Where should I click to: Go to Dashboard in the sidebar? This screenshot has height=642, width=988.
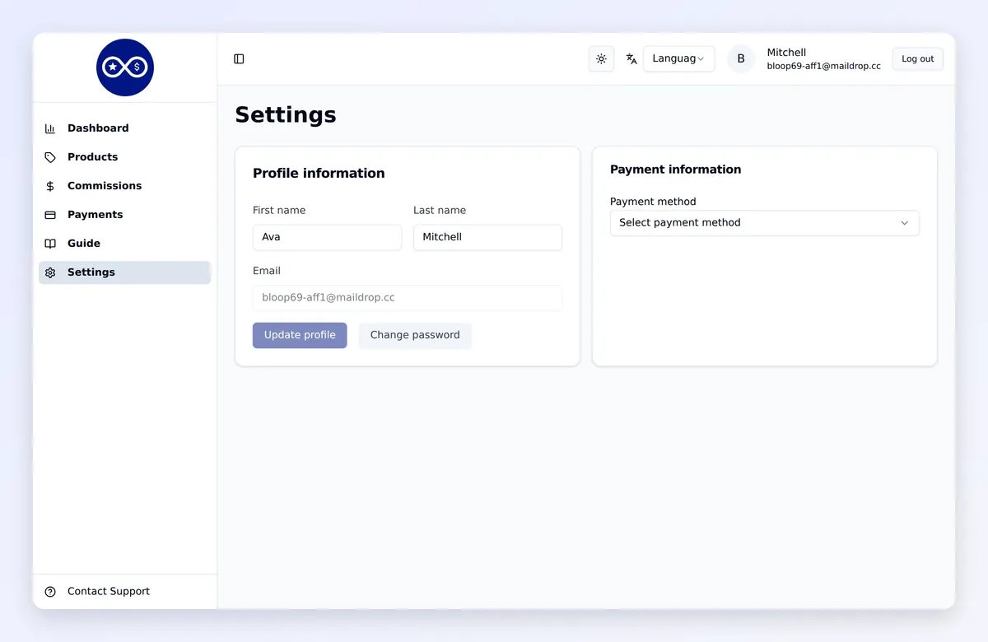coord(124,128)
